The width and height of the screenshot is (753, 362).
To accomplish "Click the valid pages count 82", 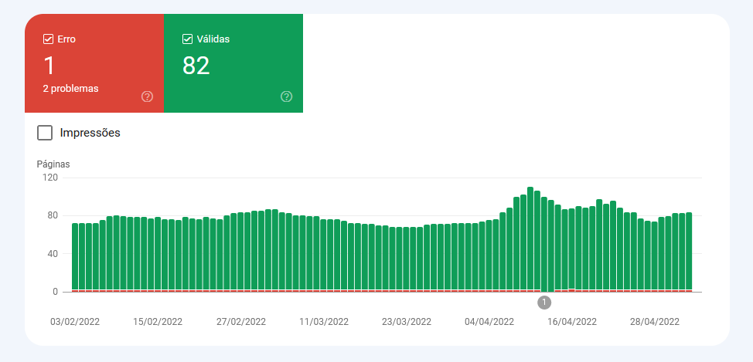I will tap(196, 66).
